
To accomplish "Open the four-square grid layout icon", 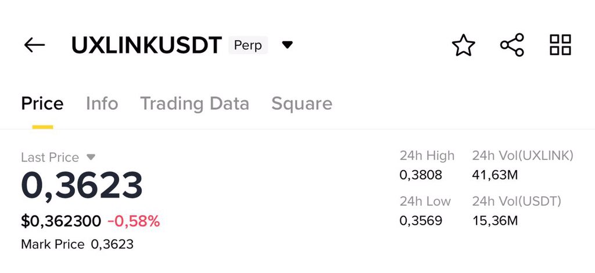I will click(x=561, y=45).
